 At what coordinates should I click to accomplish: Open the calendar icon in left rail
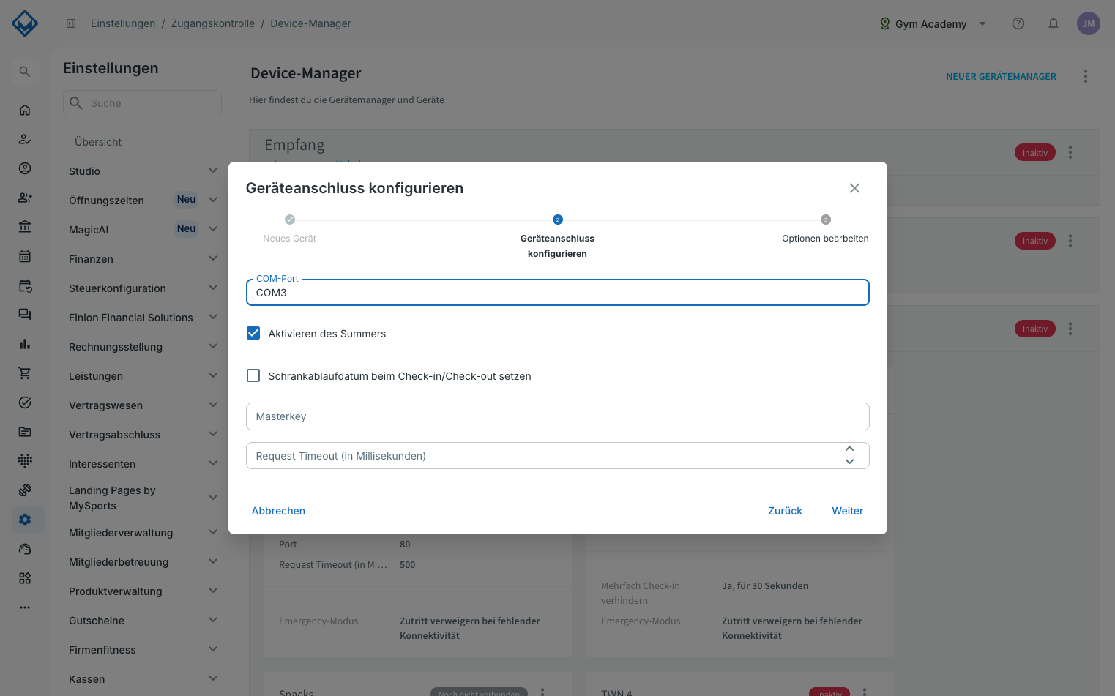pos(25,256)
